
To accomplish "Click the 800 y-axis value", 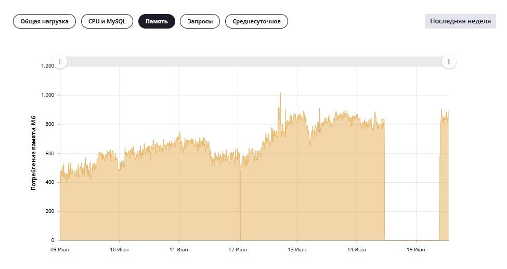I will click(50, 124).
